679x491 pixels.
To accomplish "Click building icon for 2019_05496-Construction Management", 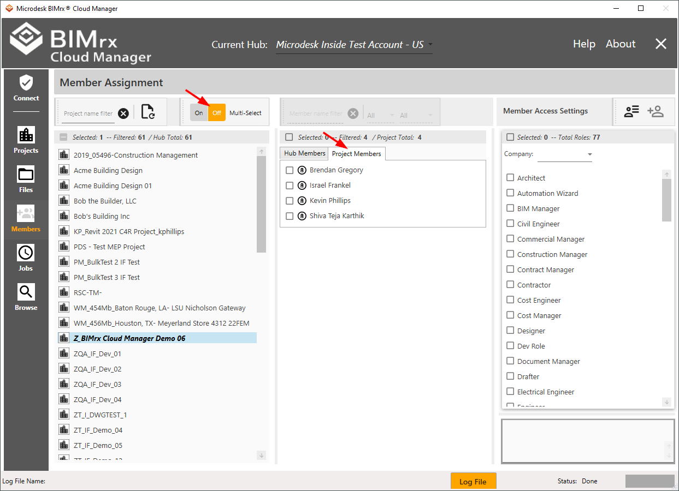I will pos(63,155).
